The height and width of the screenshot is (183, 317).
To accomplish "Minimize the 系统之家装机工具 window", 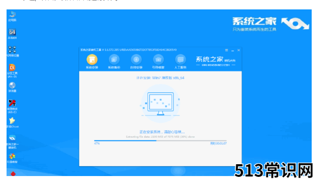I will (233, 50).
